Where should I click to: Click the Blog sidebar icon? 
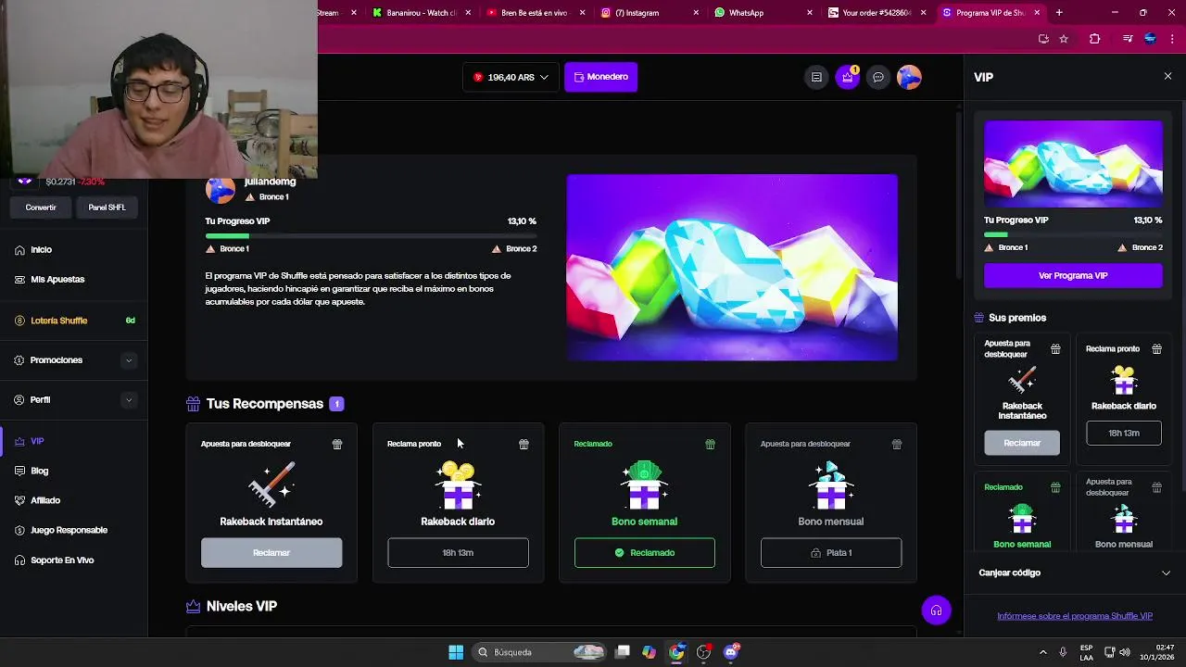(19, 471)
